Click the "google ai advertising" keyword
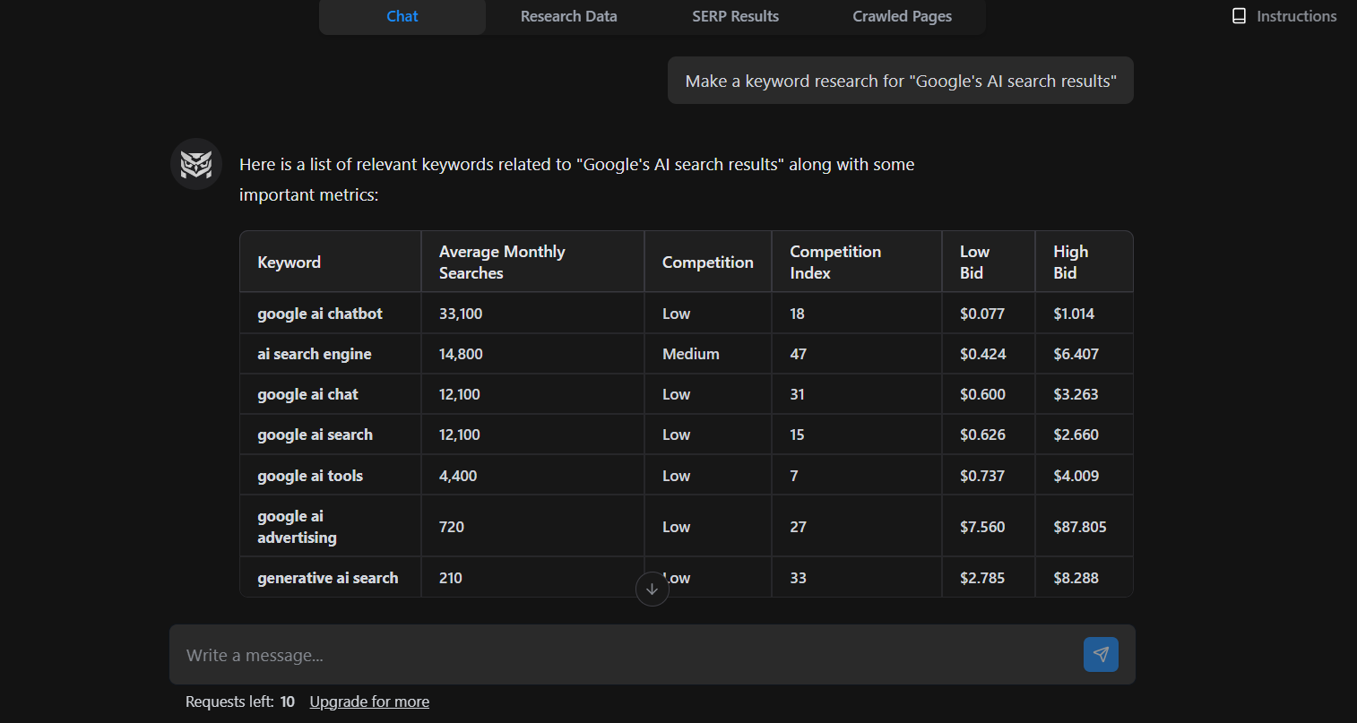Screen dimensions: 1357x723 pos(297,526)
